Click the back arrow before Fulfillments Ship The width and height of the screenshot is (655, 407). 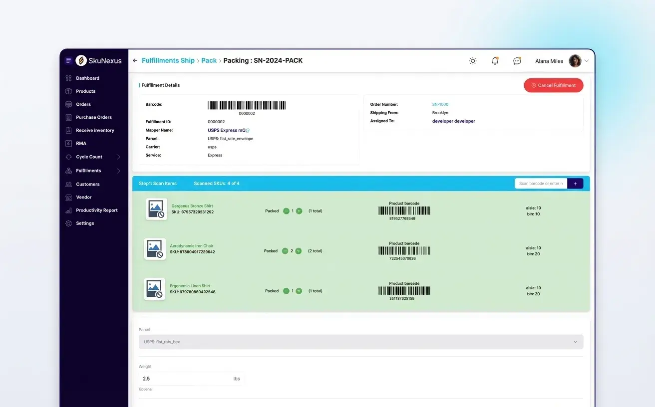(x=135, y=61)
